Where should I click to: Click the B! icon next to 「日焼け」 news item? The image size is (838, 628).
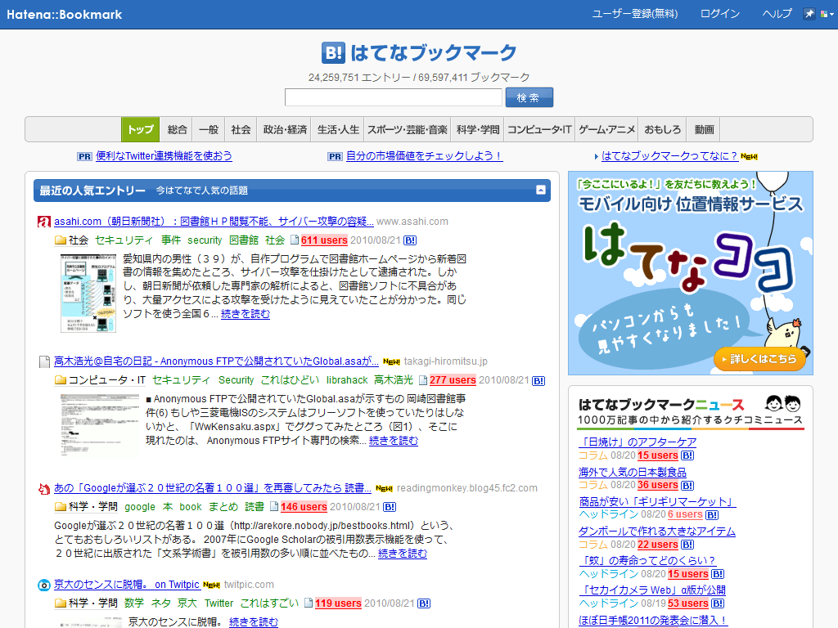coord(688,455)
